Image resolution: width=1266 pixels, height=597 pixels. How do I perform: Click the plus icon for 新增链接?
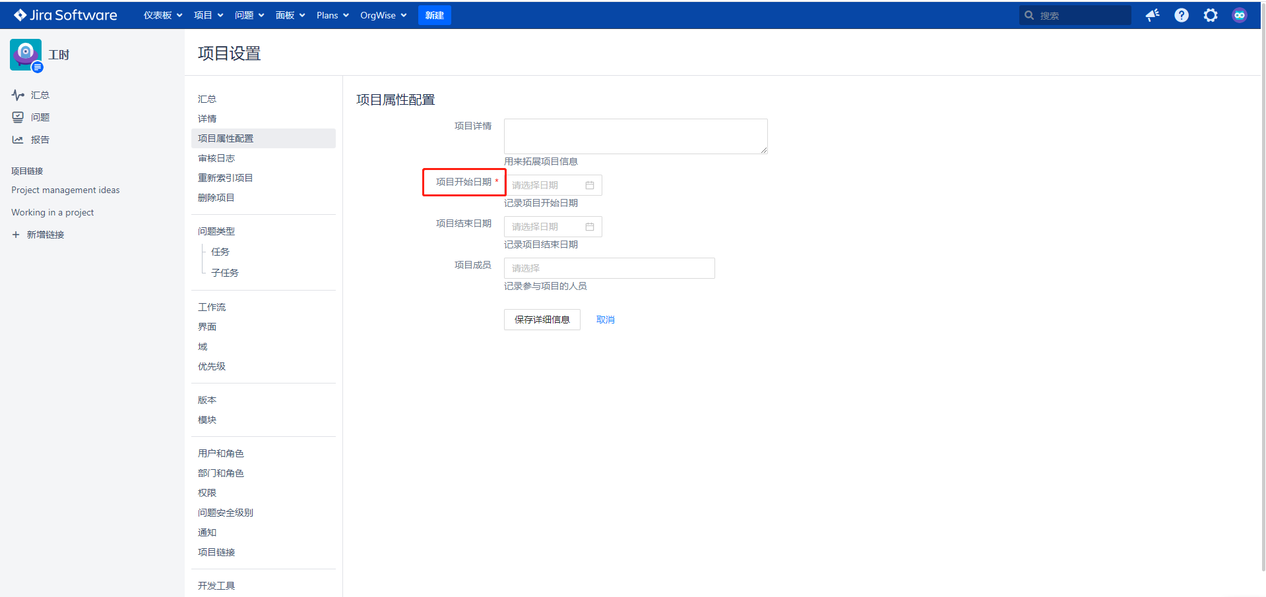point(16,235)
